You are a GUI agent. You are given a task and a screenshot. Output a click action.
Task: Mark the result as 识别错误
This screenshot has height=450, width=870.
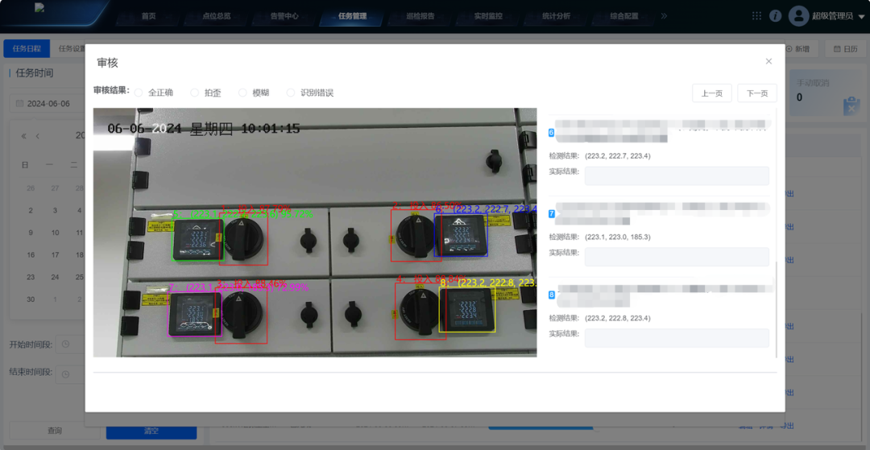pyautogui.click(x=291, y=93)
